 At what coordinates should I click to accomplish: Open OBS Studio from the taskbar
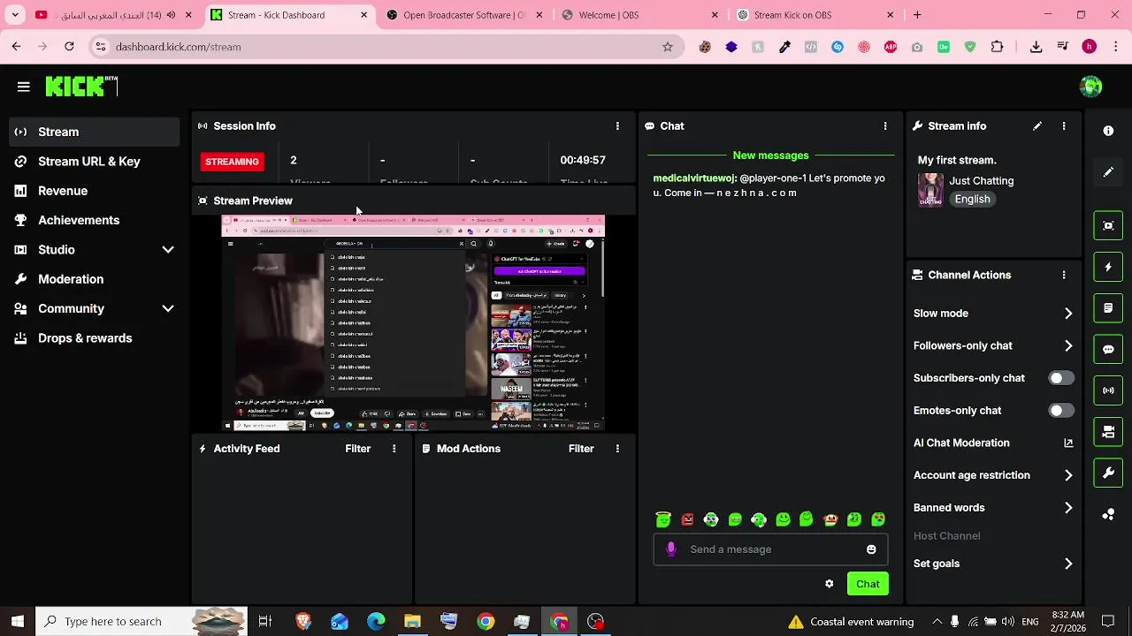pyautogui.click(x=596, y=622)
